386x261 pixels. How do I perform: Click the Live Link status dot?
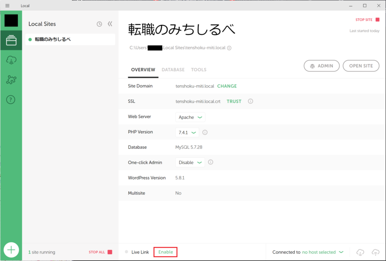tap(126, 252)
